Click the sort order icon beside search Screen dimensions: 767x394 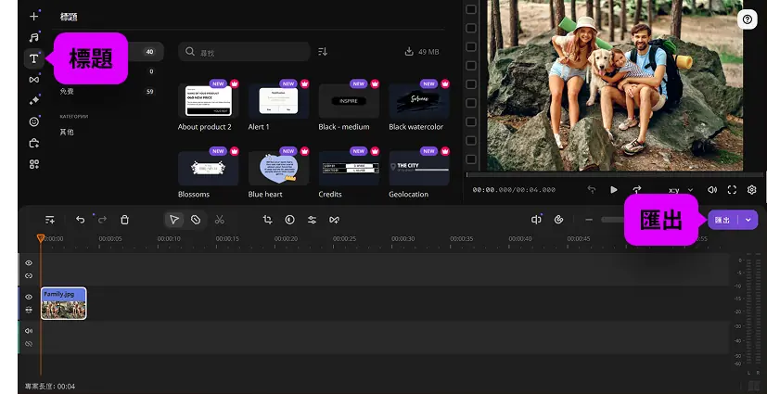(x=323, y=51)
